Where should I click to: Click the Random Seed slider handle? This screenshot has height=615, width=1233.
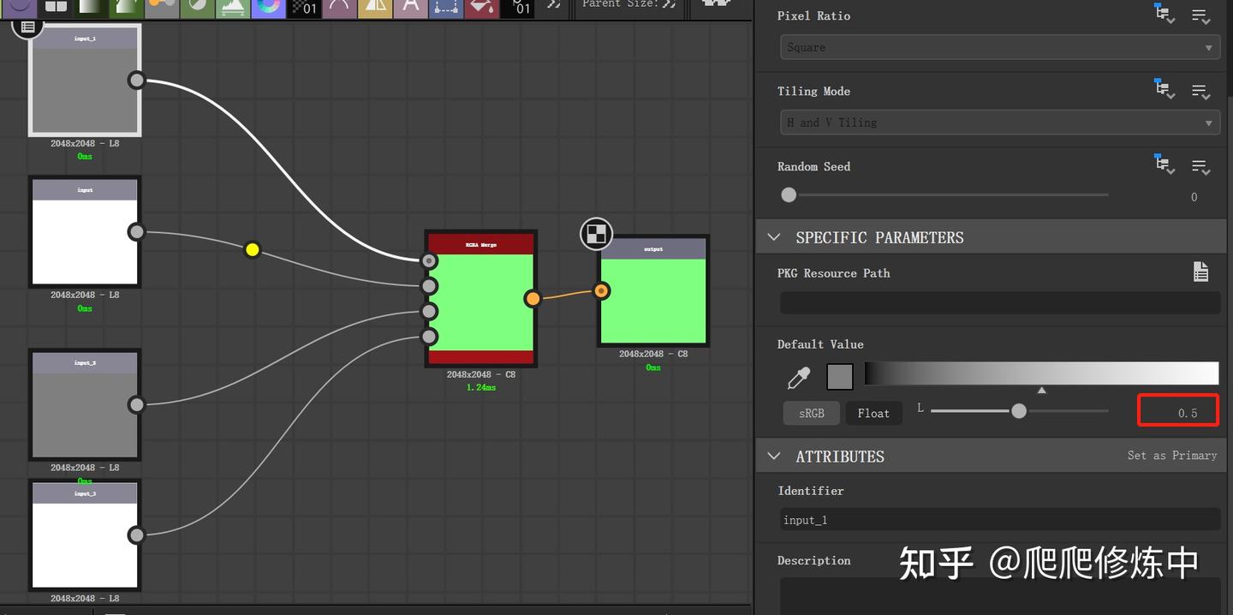[x=789, y=195]
